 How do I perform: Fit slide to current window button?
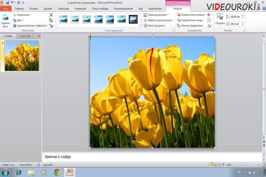tap(264, 165)
